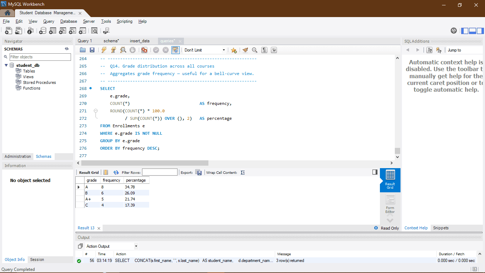Open script file into this editor

pos(83,50)
